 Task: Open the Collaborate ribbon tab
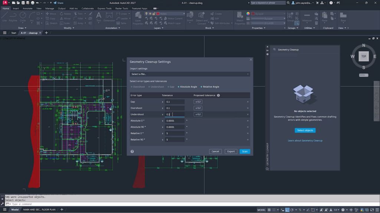click(x=88, y=9)
